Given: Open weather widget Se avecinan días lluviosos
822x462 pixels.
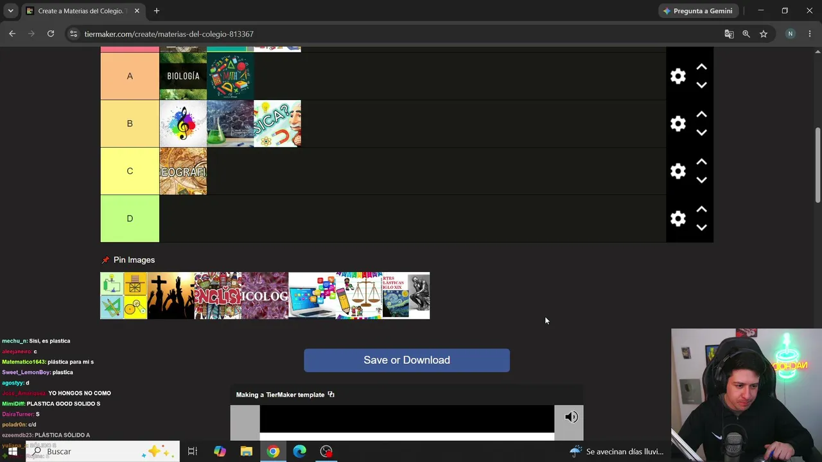Looking at the screenshot, I should 616,452.
